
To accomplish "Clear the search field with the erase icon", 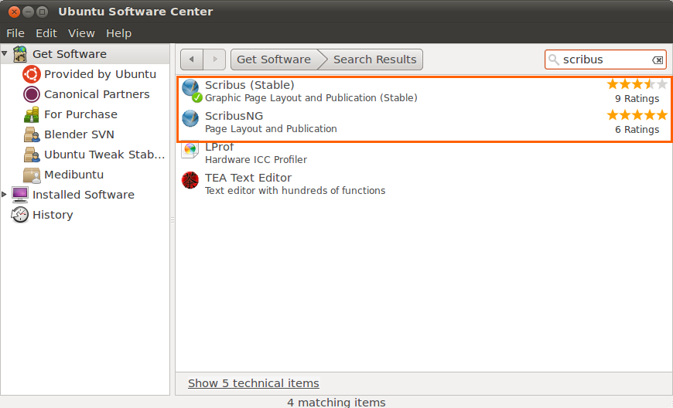I will [x=657, y=60].
